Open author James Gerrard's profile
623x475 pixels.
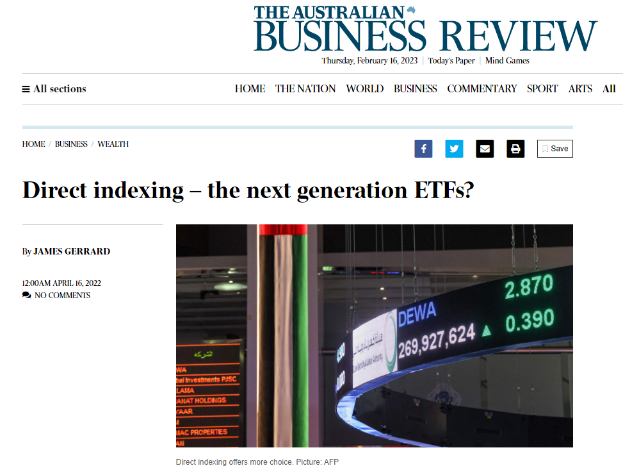(x=72, y=251)
